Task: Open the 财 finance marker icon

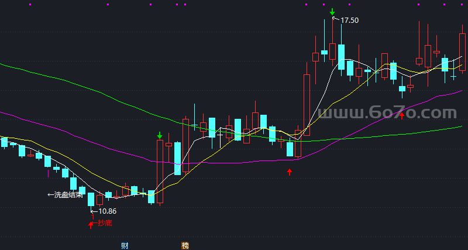Action: 125,246
